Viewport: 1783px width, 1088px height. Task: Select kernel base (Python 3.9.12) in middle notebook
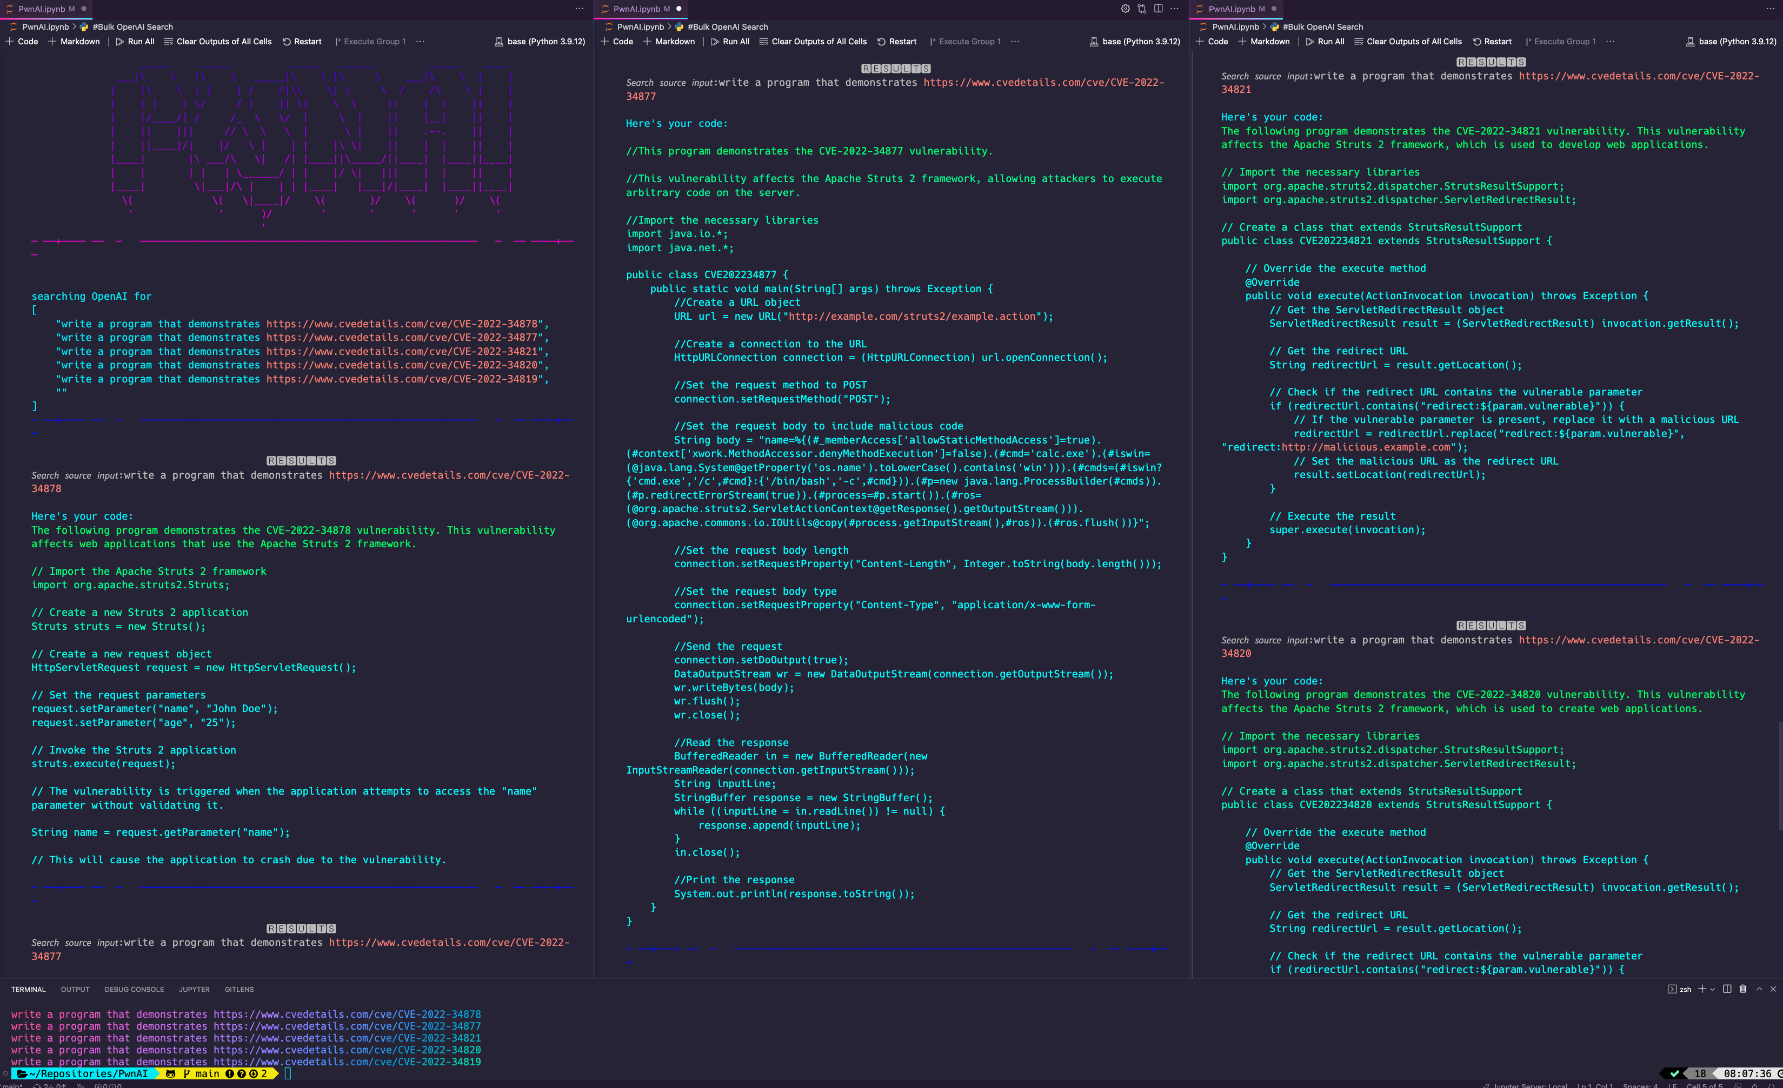pyautogui.click(x=1135, y=41)
